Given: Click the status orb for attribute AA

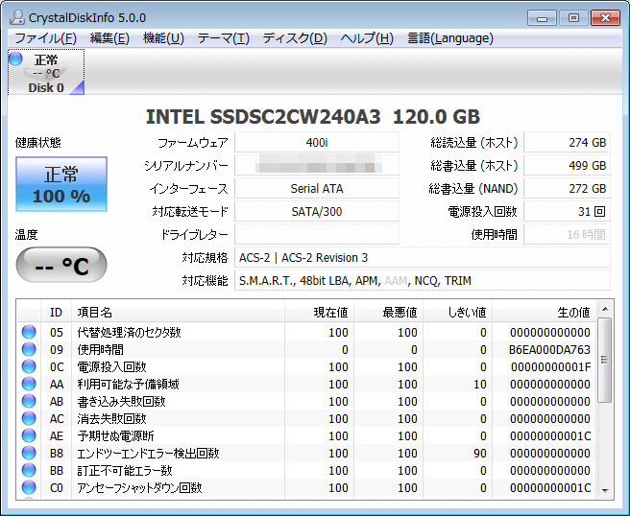Looking at the screenshot, I should (29, 385).
